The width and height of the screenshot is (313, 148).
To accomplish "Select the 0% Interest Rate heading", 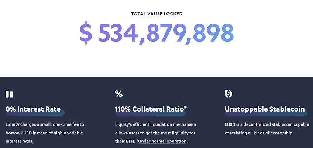I will pos(33,109).
